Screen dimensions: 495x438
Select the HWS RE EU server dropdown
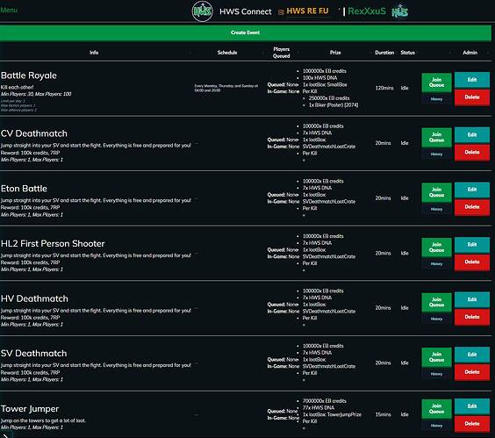[x=307, y=11]
